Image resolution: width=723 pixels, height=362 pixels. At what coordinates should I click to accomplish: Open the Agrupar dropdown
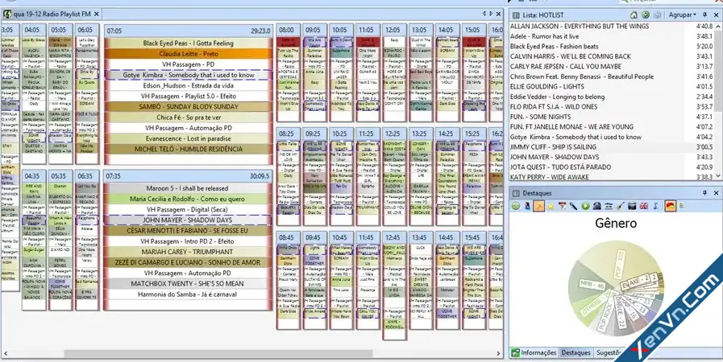(x=683, y=14)
